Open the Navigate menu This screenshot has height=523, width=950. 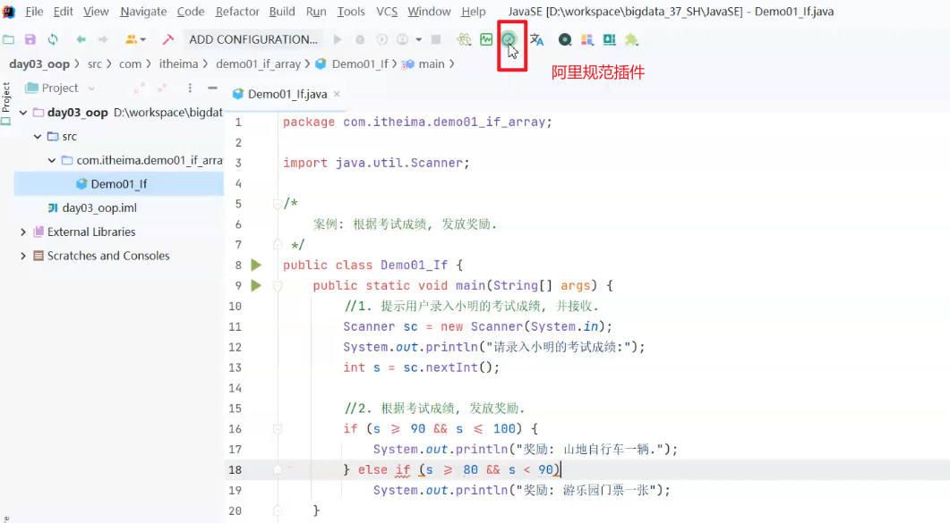(143, 12)
